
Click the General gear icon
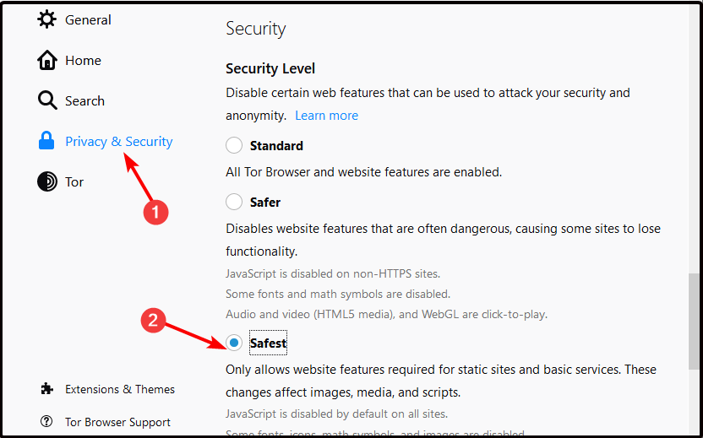coord(46,19)
